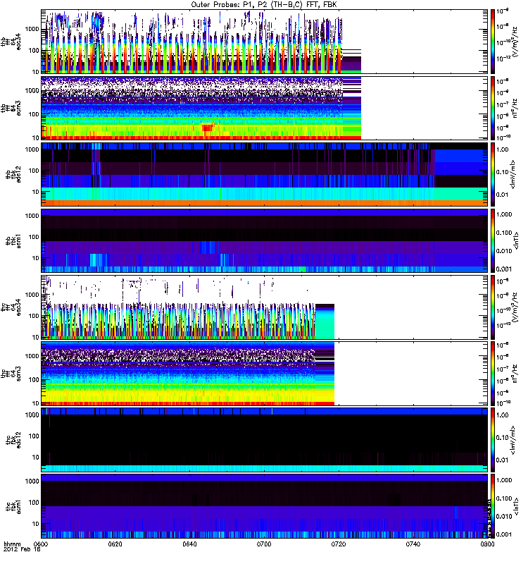Click the 0620 time tick label
This screenshot has height=564, width=528.
tap(115, 544)
